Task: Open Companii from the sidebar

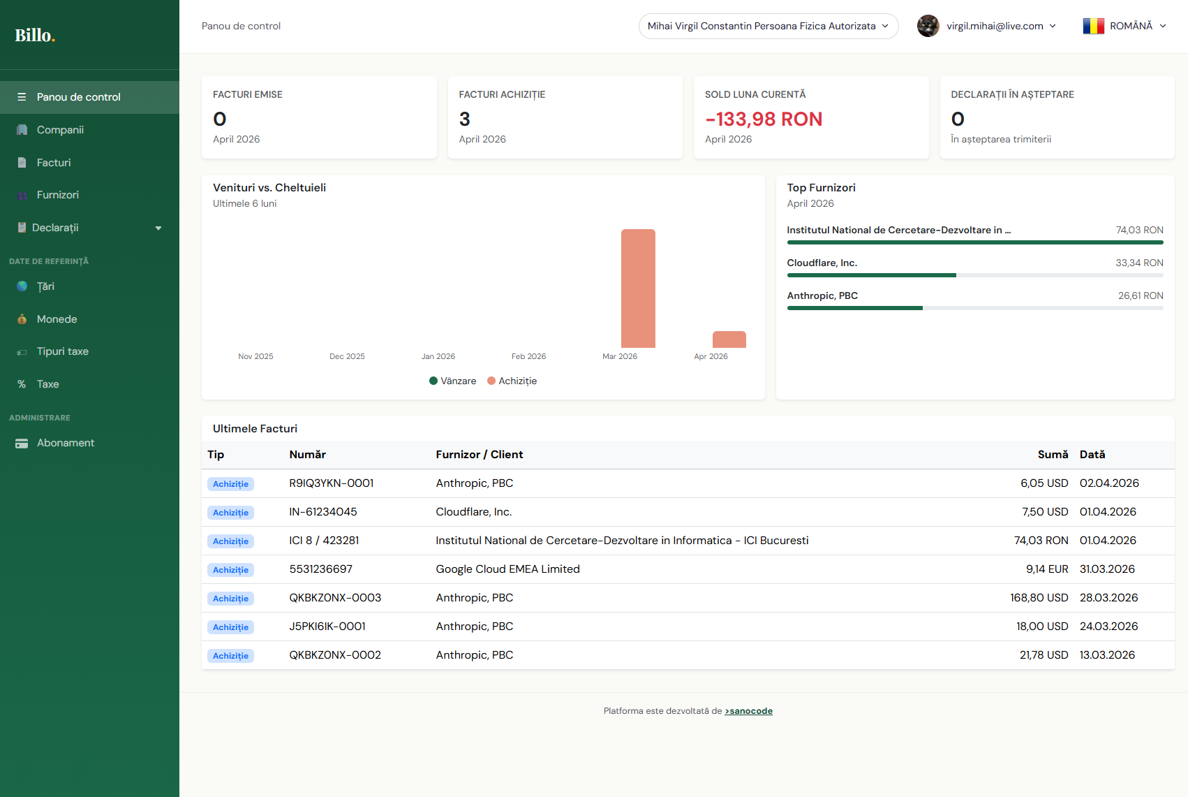Action: pyautogui.click(x=89, y=130)
